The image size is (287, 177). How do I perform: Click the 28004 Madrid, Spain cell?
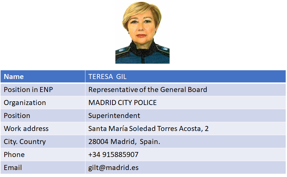coord(185,142)
